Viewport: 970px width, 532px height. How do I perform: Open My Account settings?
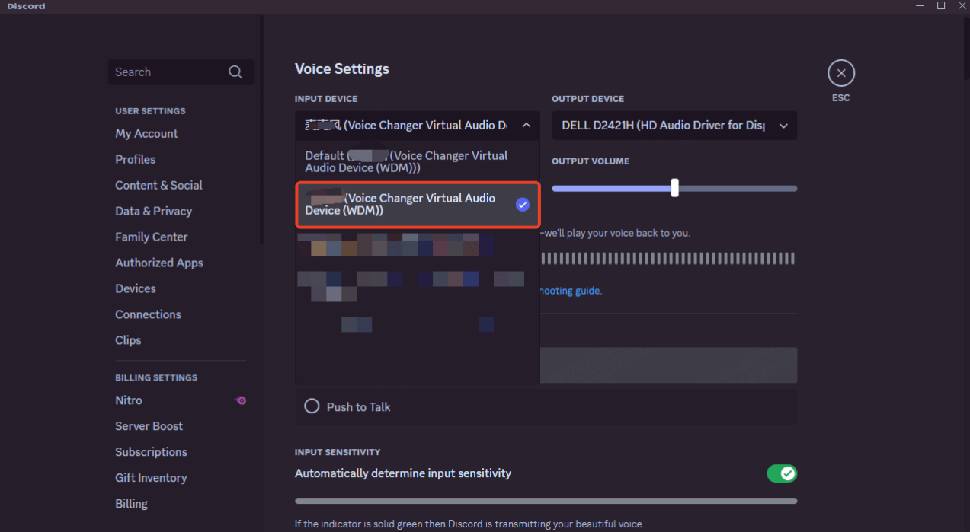point(146,133)
